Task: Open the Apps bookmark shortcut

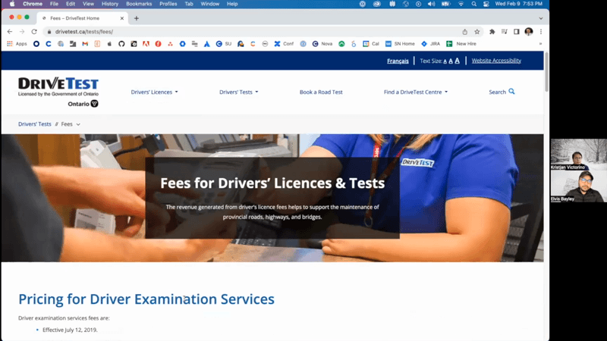Action: point(17,44)
